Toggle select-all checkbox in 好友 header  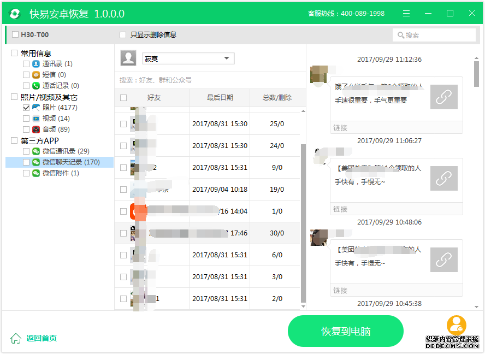(x=123, y=98)
